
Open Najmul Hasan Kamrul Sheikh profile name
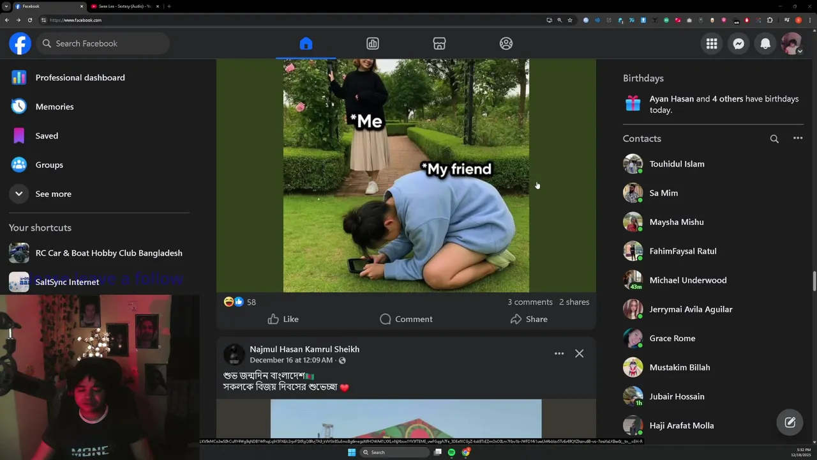tap(304, 349)
